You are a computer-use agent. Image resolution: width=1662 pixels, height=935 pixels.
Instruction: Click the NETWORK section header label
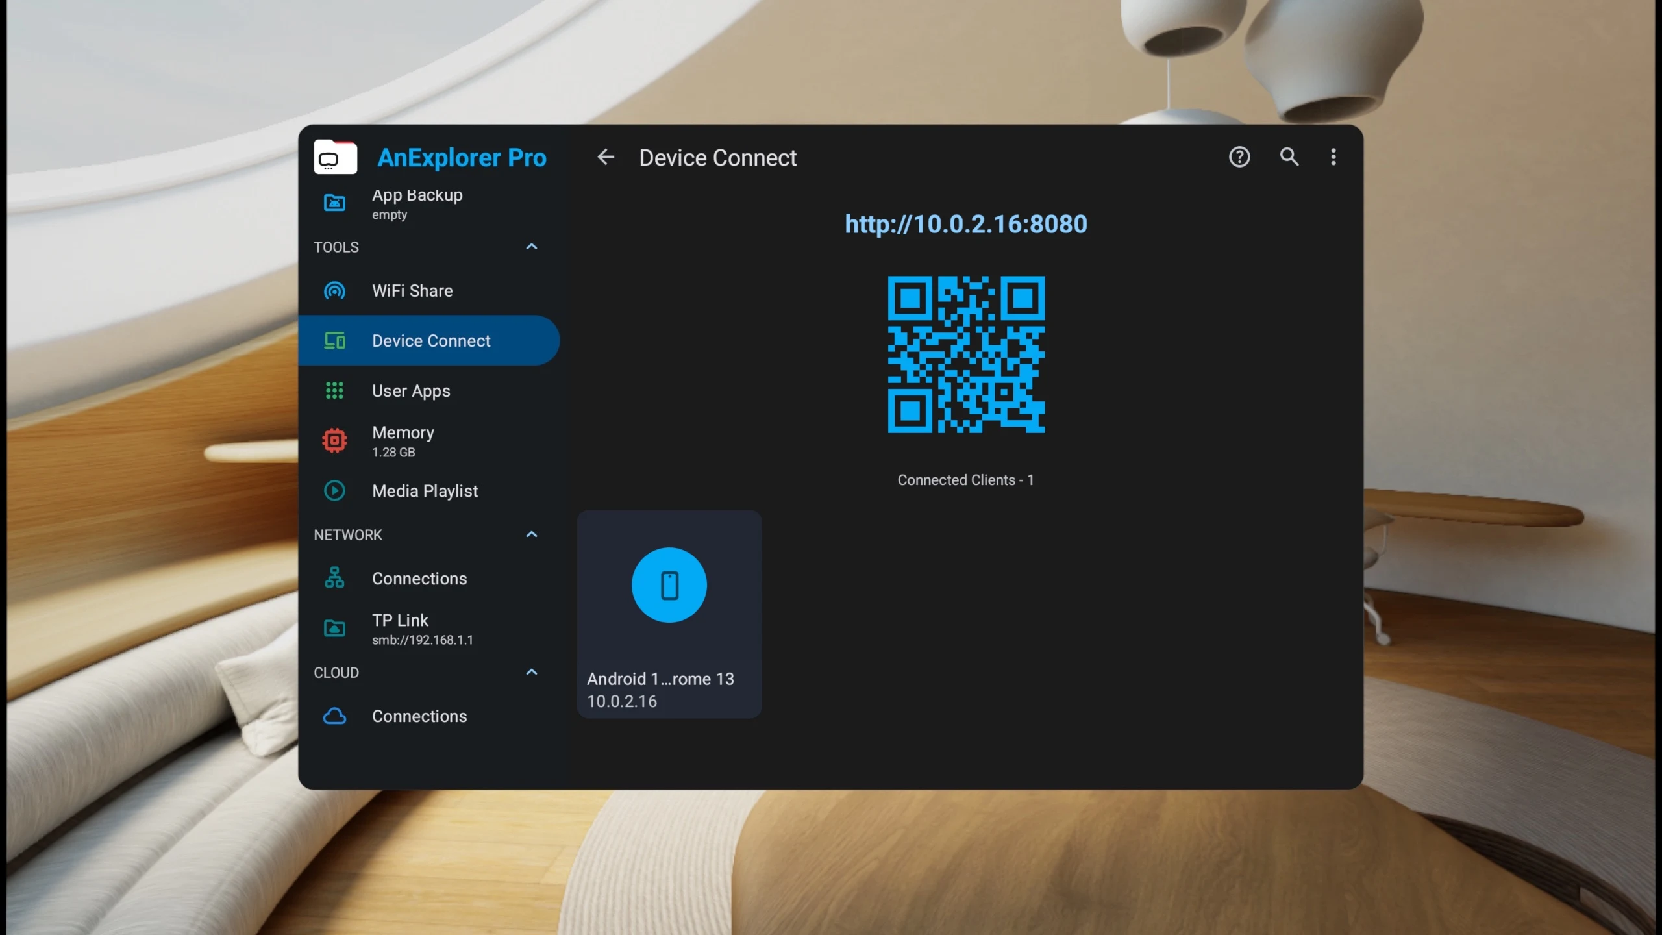pos(348,535)
